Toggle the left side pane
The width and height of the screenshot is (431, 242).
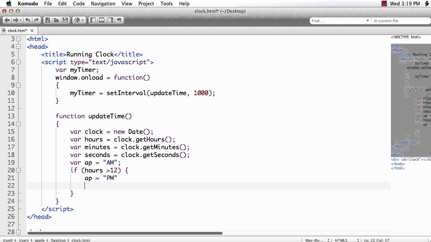pos(93,20)
